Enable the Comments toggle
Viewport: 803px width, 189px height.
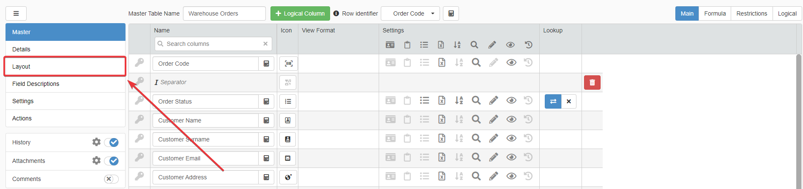(x=111, y=179)
